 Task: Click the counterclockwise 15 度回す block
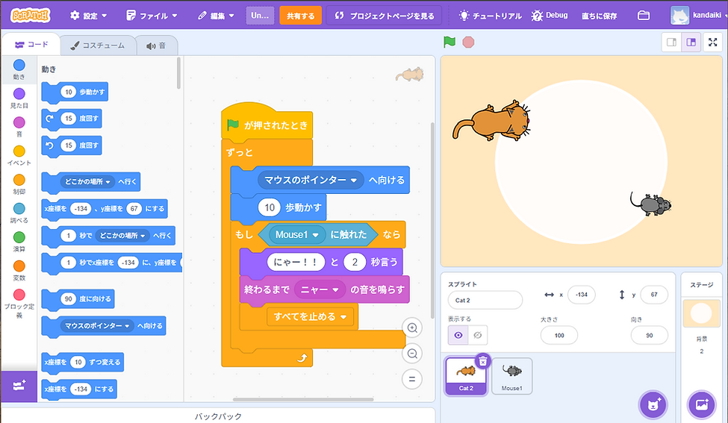point(72,145)
